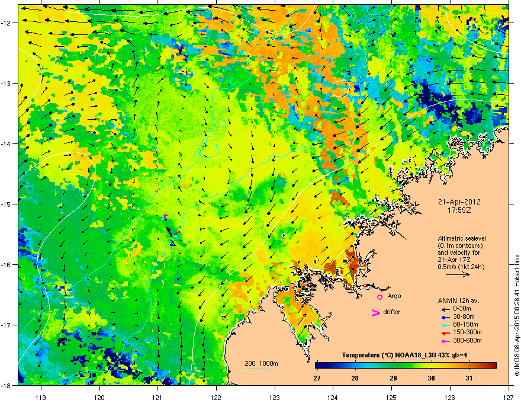This screenshot has width=521, height=403.
Task: Click the latitude axis label -16
Action: [6, 265]
